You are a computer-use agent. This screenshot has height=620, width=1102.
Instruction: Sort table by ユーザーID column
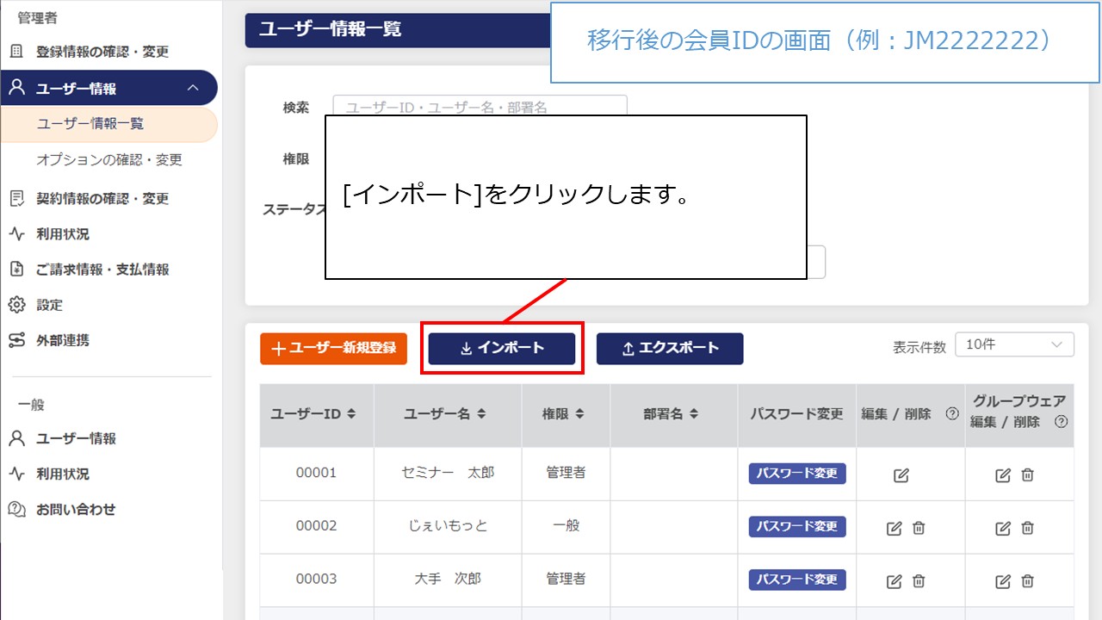click(x=351, y=414)
